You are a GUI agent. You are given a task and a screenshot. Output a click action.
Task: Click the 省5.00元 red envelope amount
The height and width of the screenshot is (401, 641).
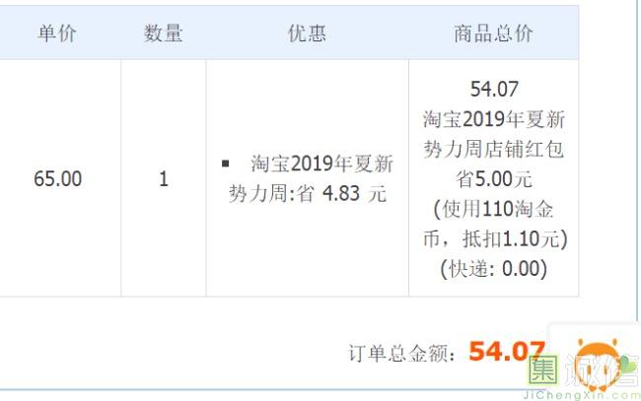[494, 178]
